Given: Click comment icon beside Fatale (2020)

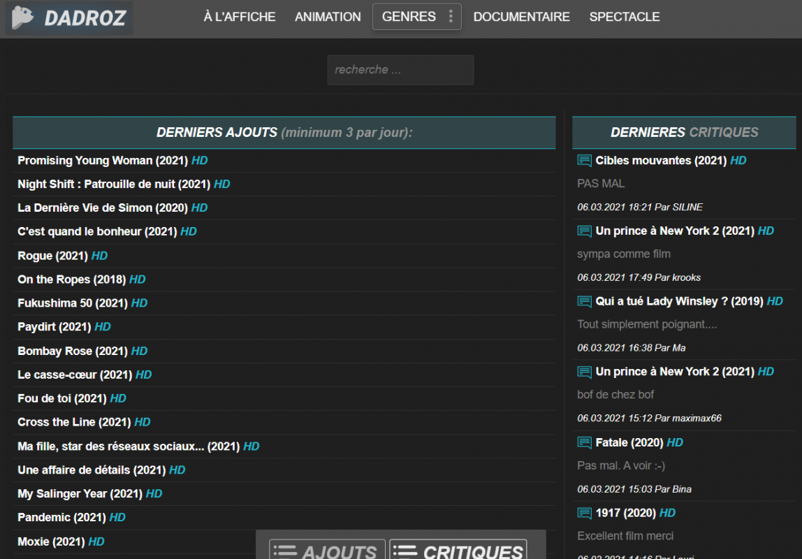Looking at the screenshot, I should tap(584, 442).
